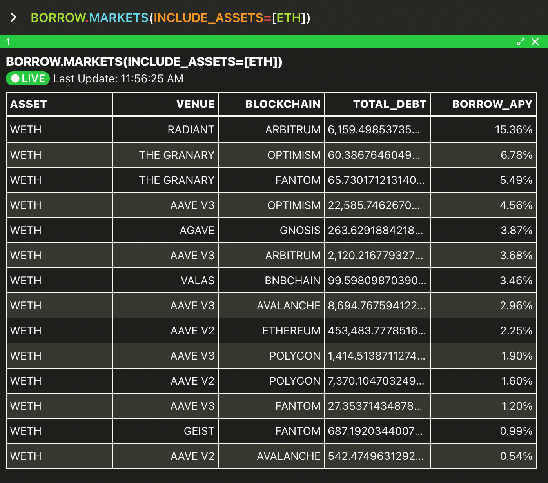Screen dimensions: 548x483
Task: Click the 3.46% borrow APY cell
Action: (x=483, y=280)
